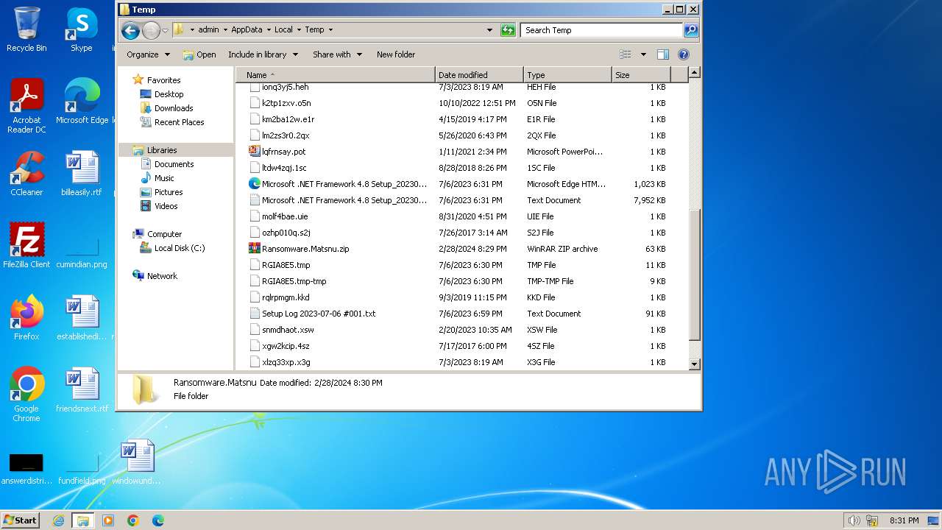Open Microsoft Edge desktop shortcut
The width and height of the screenshot is (942, 530).
point(82,102)
